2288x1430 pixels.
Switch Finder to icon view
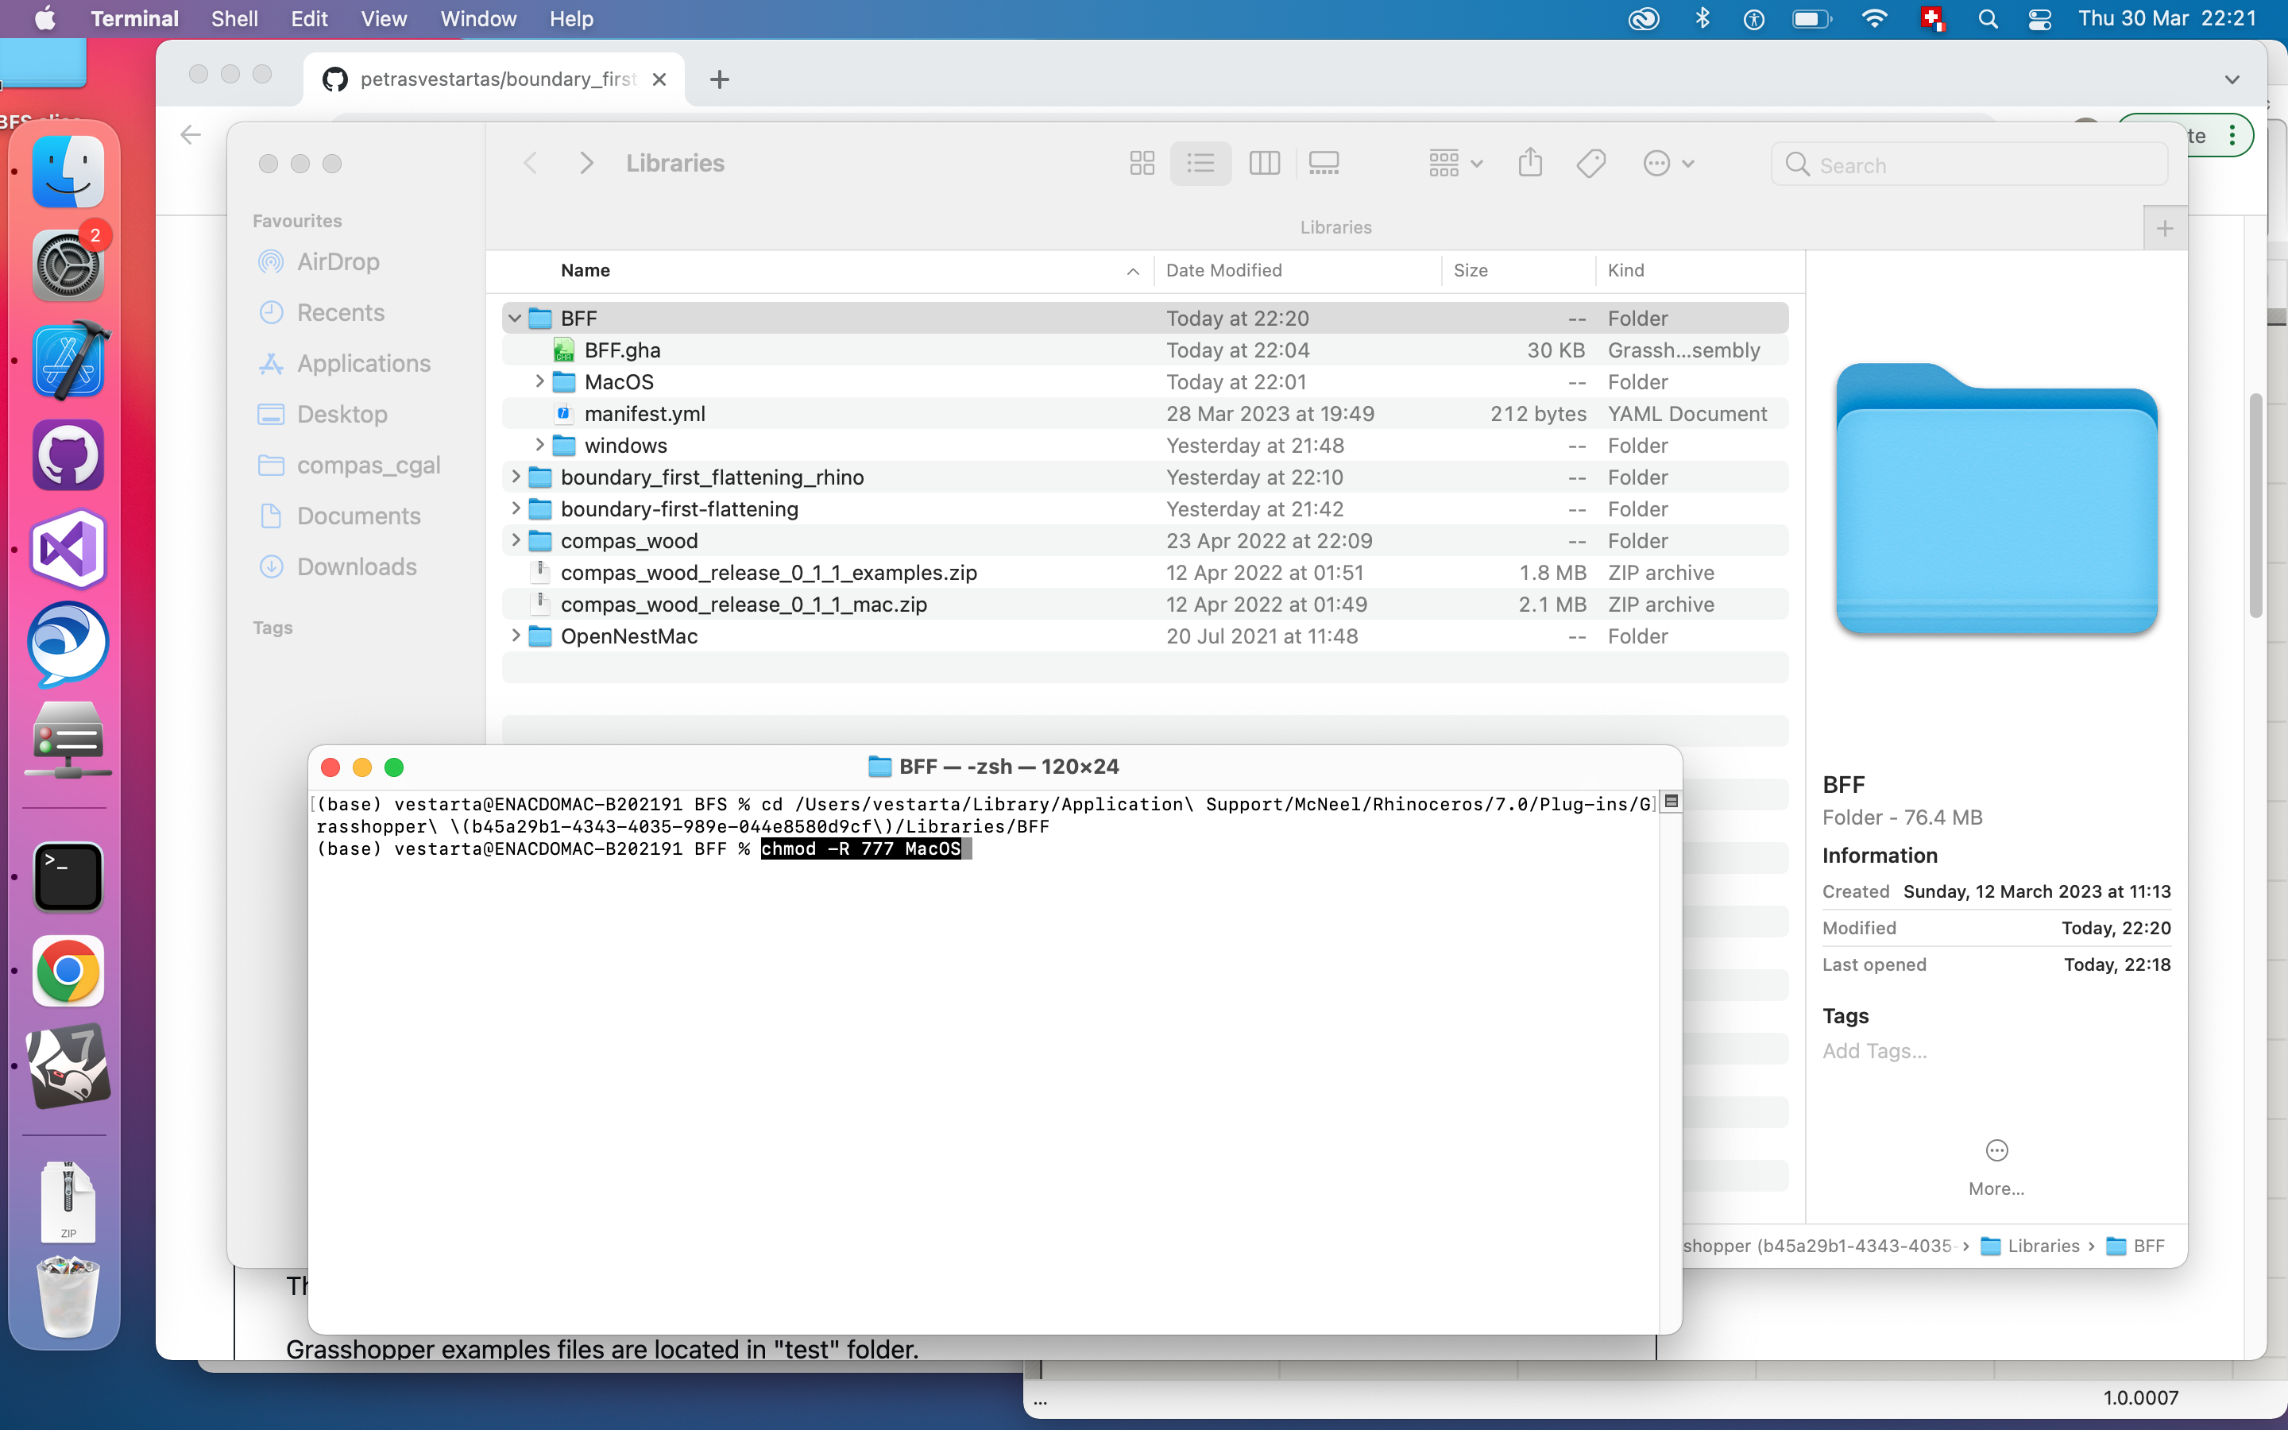[x=1142, y=164]
